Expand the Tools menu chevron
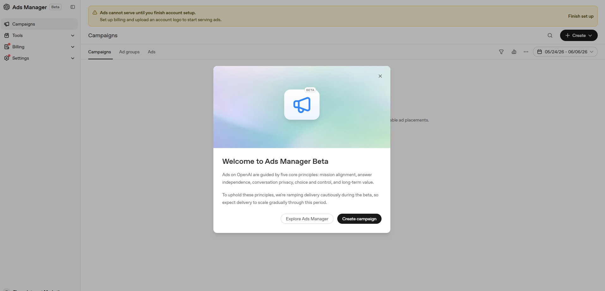The height and width of the screenshot is (291, 605). (x=73, y=35)
